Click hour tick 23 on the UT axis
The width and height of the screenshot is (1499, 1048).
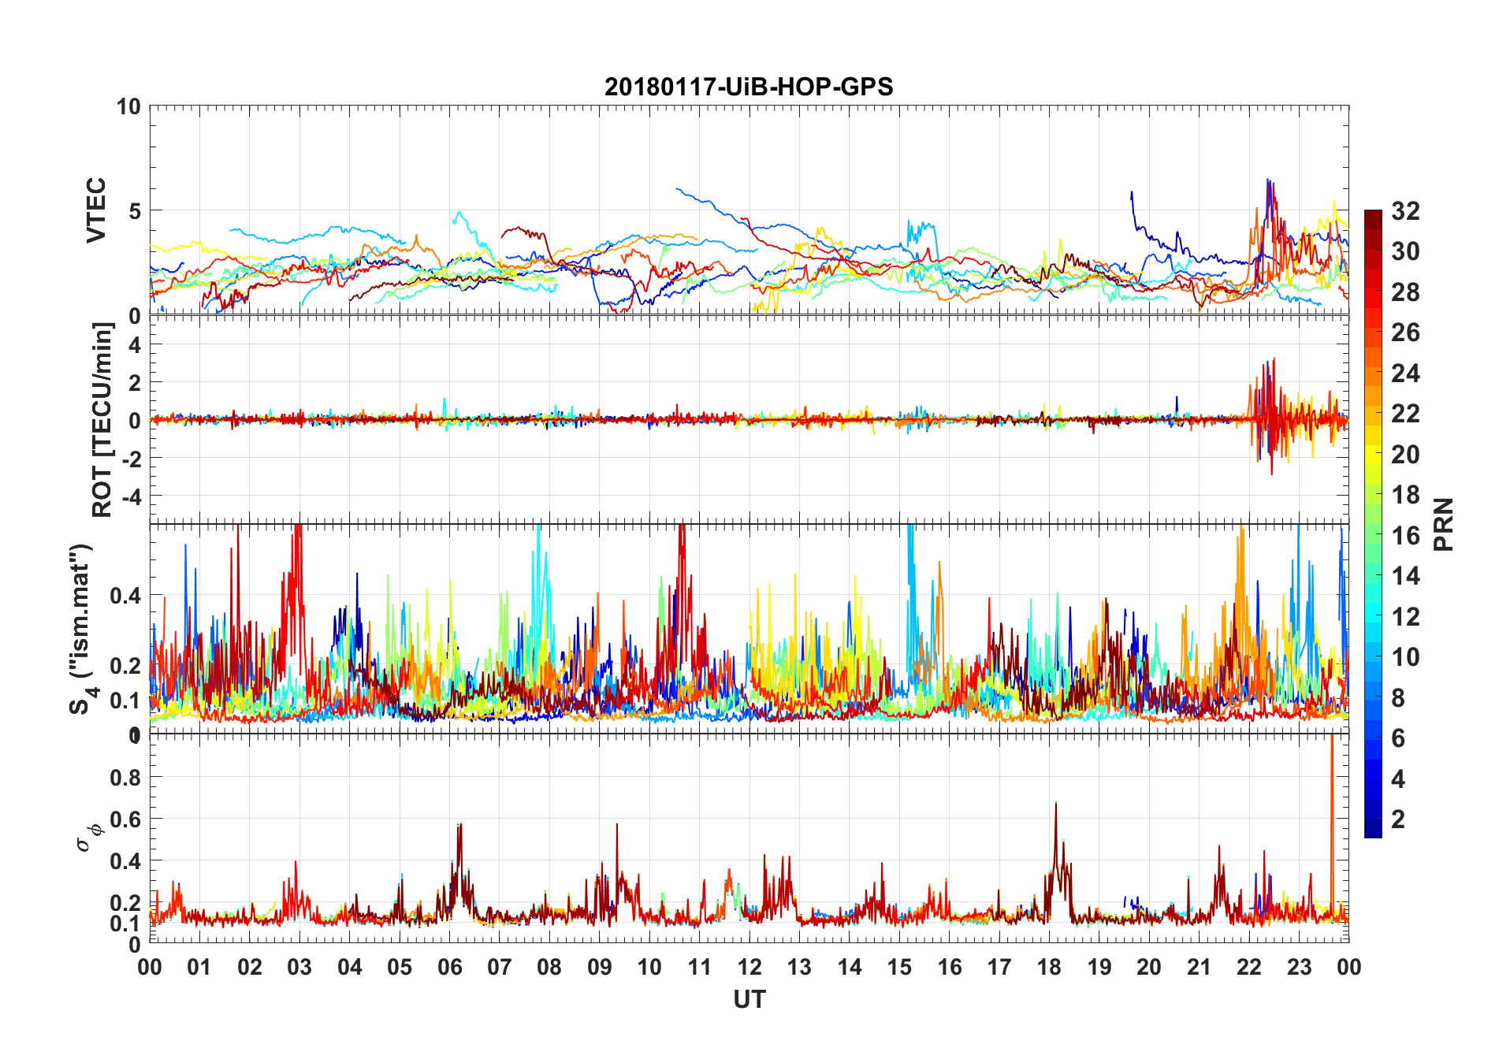1299,967
